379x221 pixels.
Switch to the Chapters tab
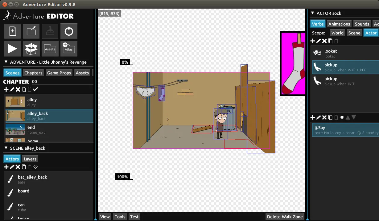(33, 73)
